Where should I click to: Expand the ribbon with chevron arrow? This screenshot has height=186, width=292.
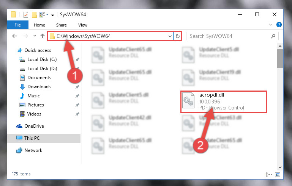(271, 25)
